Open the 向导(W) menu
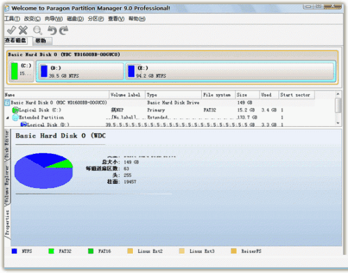Viewport: 348px width, 273px height. 54,19
